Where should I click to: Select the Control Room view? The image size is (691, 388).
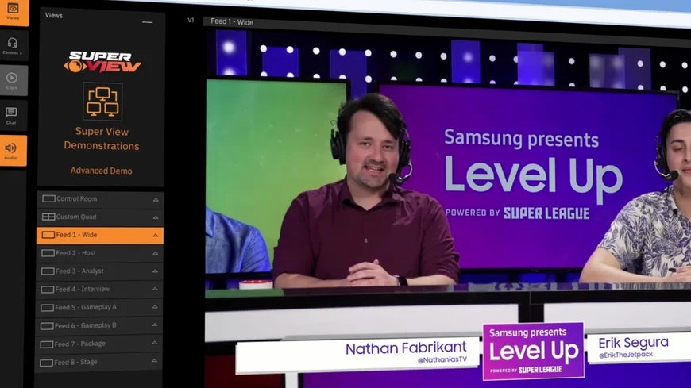[x=100, y=199]
